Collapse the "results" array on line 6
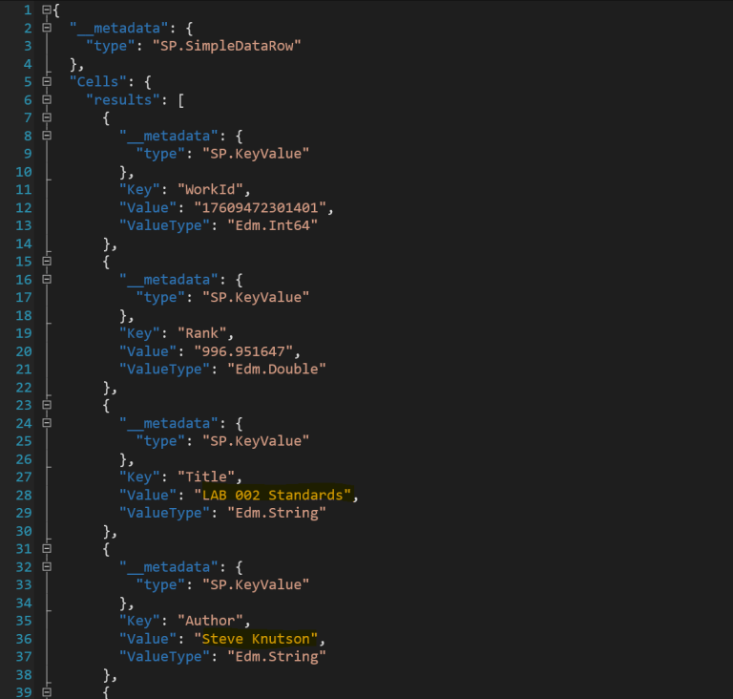This screenshot has height=699, width=733. 47,100
